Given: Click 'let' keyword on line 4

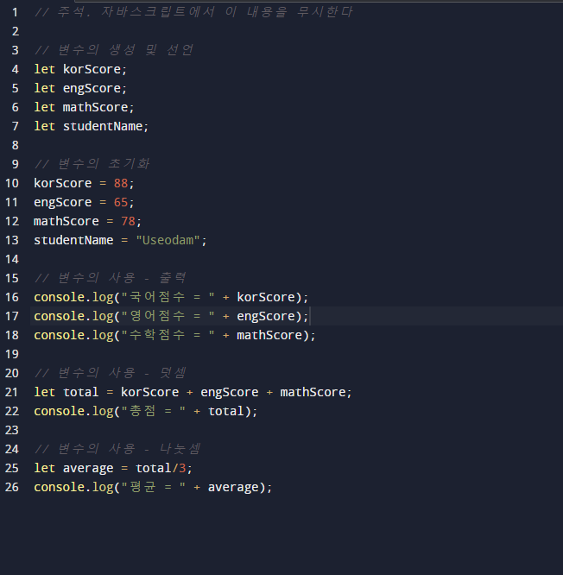Looking at the screenshot, I should (x=44, y=69).
